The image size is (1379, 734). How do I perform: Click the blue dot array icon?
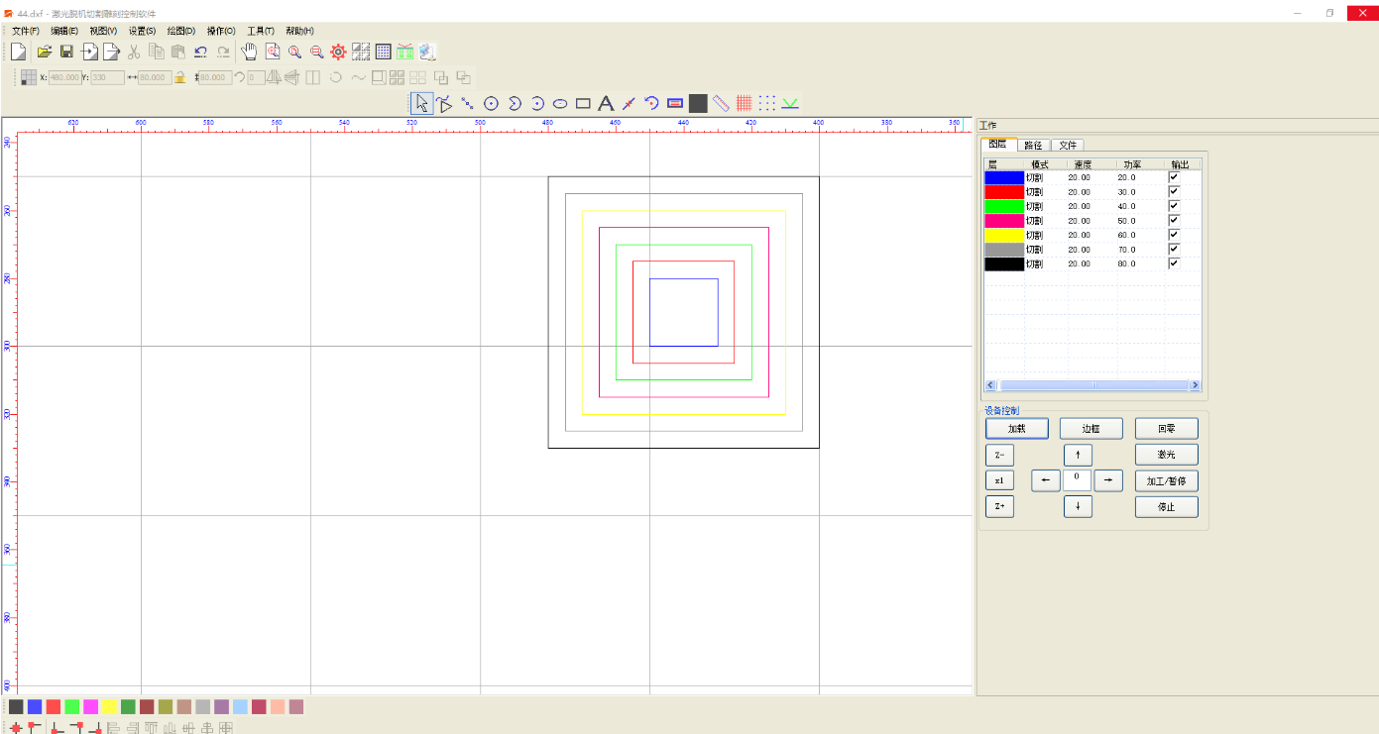767,103
